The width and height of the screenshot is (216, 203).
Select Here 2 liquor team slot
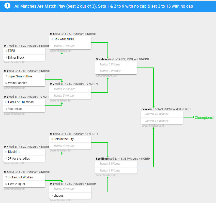(24, 184)
